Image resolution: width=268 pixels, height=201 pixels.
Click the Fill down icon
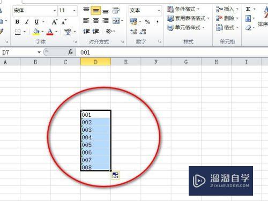248,18
